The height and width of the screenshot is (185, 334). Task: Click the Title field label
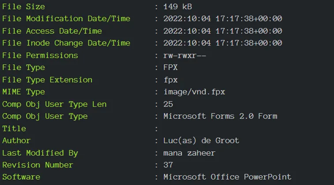click(x=14, y=128)
